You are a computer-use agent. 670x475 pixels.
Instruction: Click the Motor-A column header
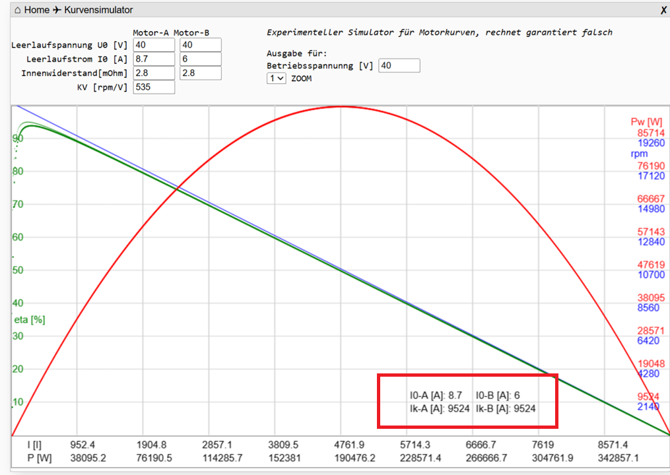(x=151, y=32)
